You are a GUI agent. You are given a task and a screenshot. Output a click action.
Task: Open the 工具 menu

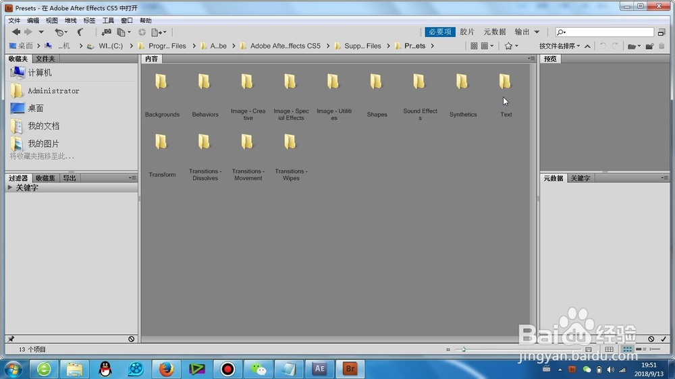coord(108,20)
